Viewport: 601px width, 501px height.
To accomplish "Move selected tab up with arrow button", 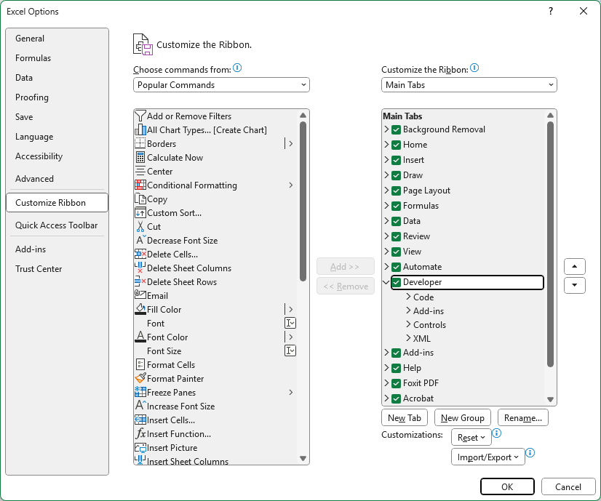I will coord(574,267).
